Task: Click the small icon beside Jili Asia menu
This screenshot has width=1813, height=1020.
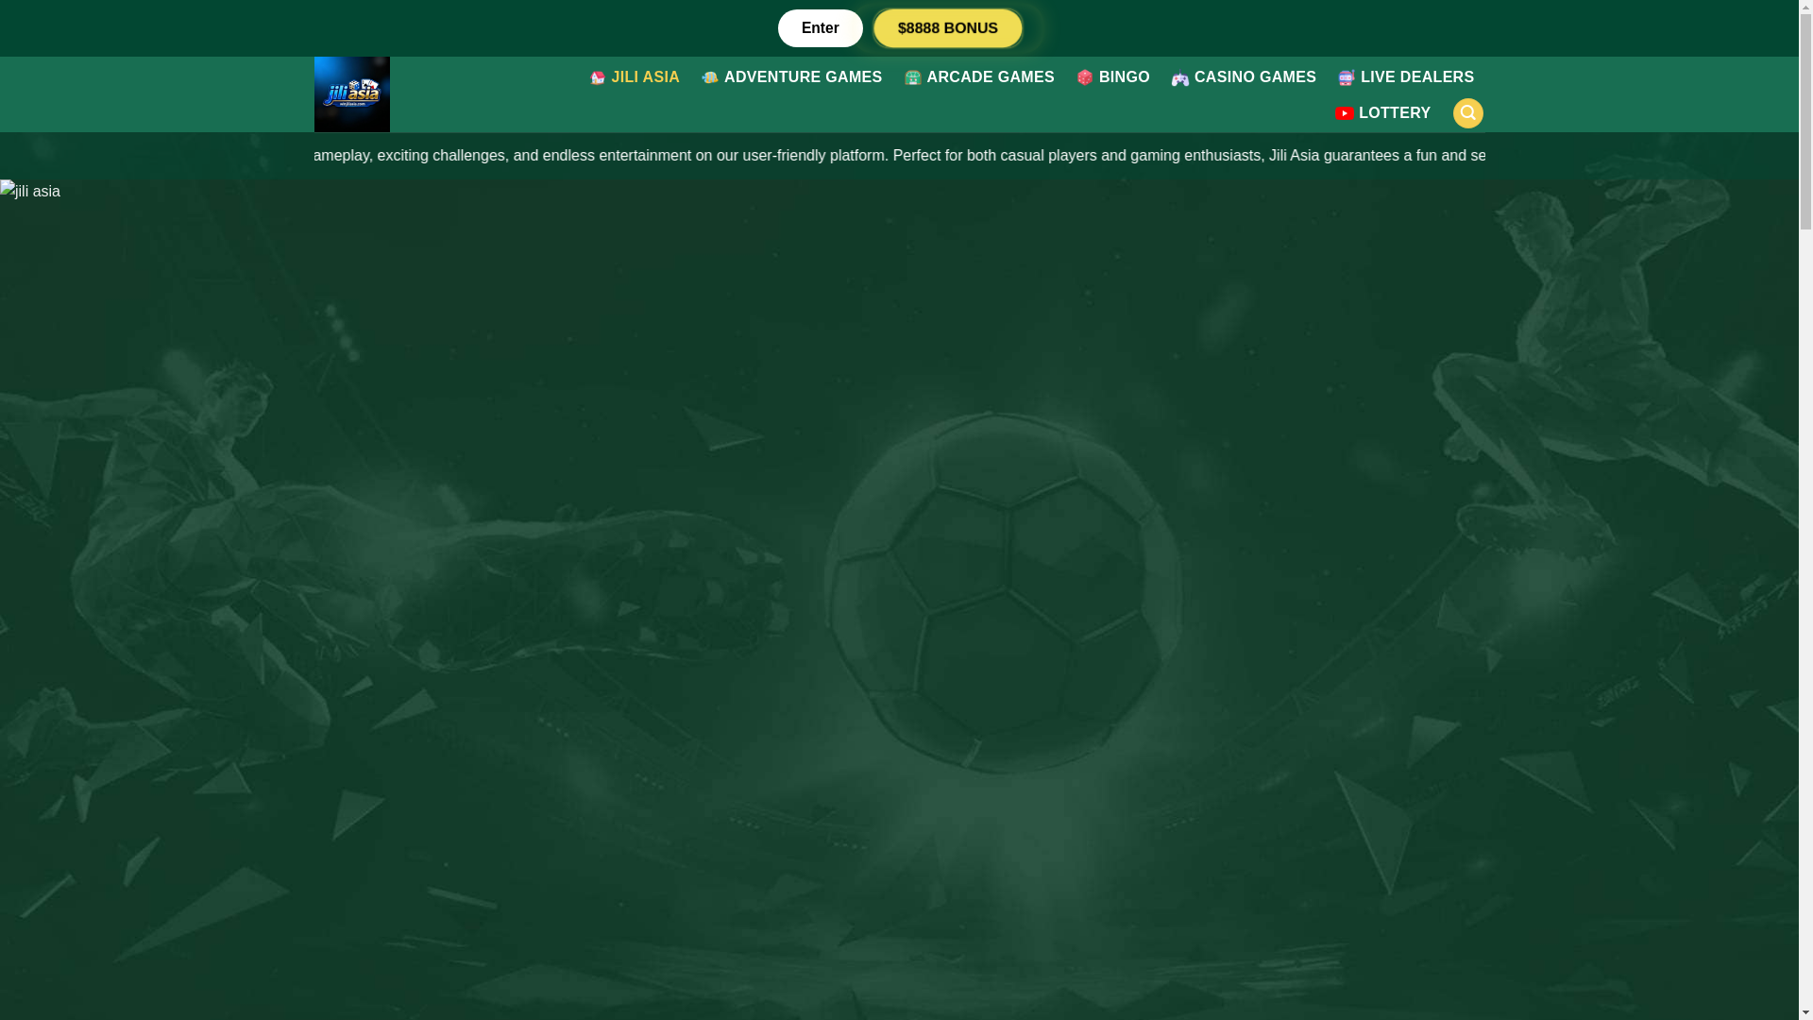Action: (x=598, y=77)
